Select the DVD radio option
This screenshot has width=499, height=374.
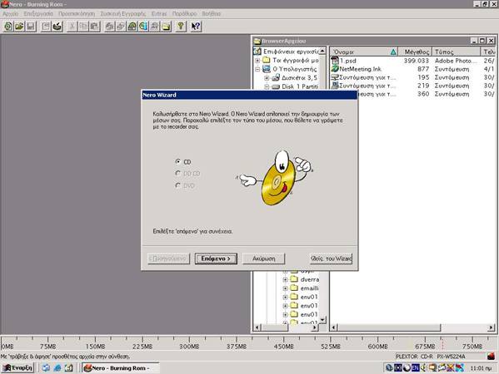178,185
